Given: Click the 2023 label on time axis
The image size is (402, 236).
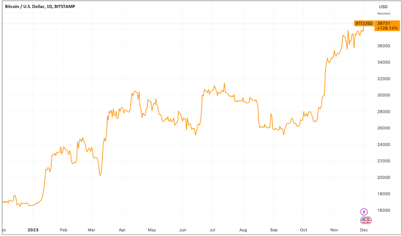Looking at the screenshot, I should click(33, 230).
